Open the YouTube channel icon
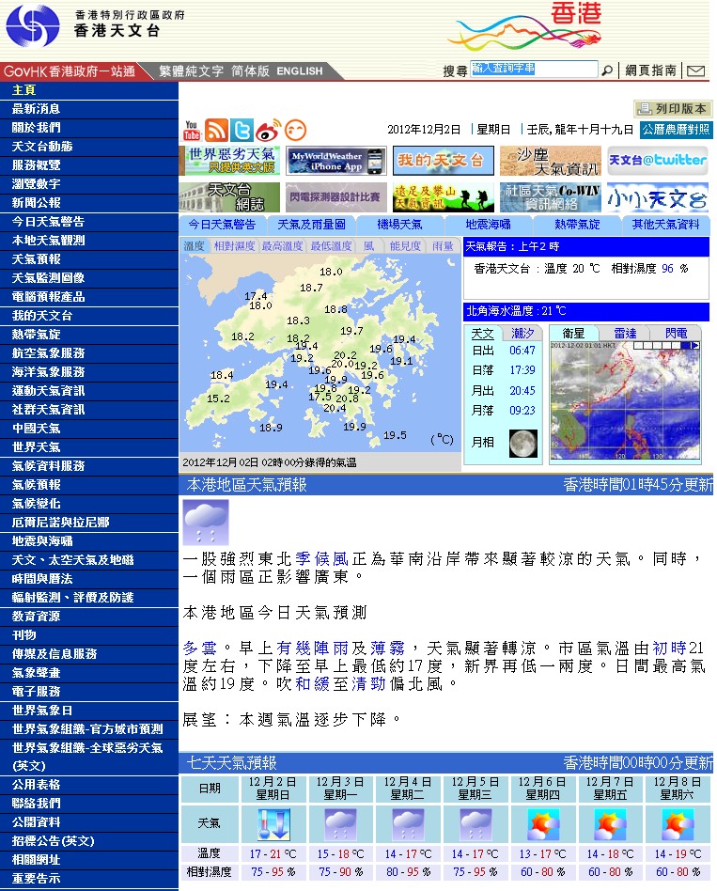 pos(192,130)
